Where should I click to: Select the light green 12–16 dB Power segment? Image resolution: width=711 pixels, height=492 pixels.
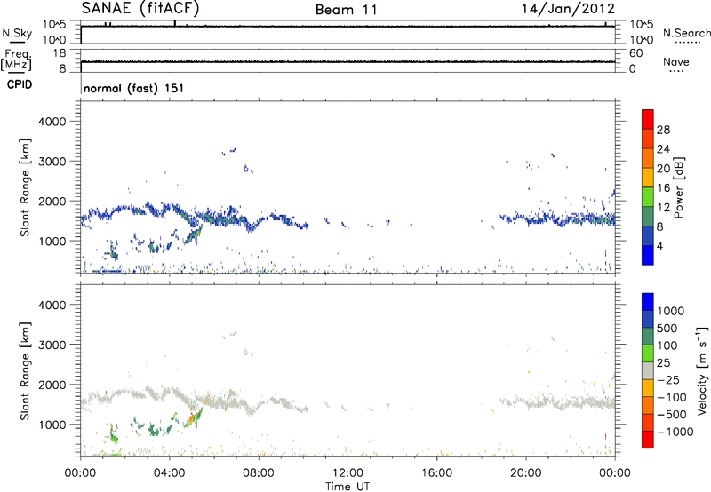[648, 196]
